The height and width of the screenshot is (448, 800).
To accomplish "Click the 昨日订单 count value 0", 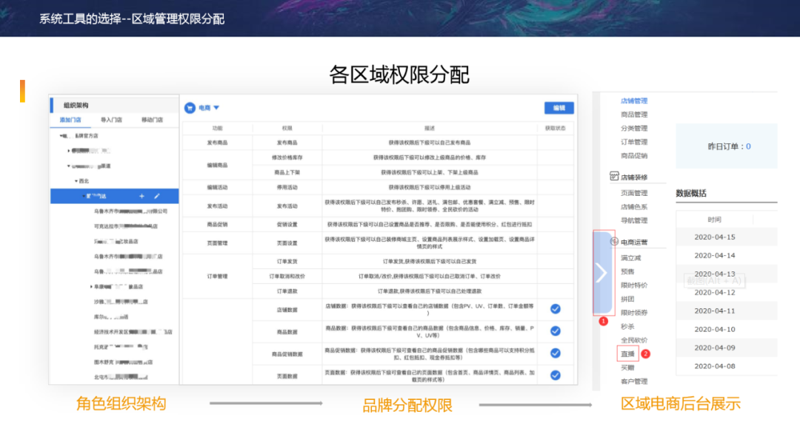I will click(748, 146).
